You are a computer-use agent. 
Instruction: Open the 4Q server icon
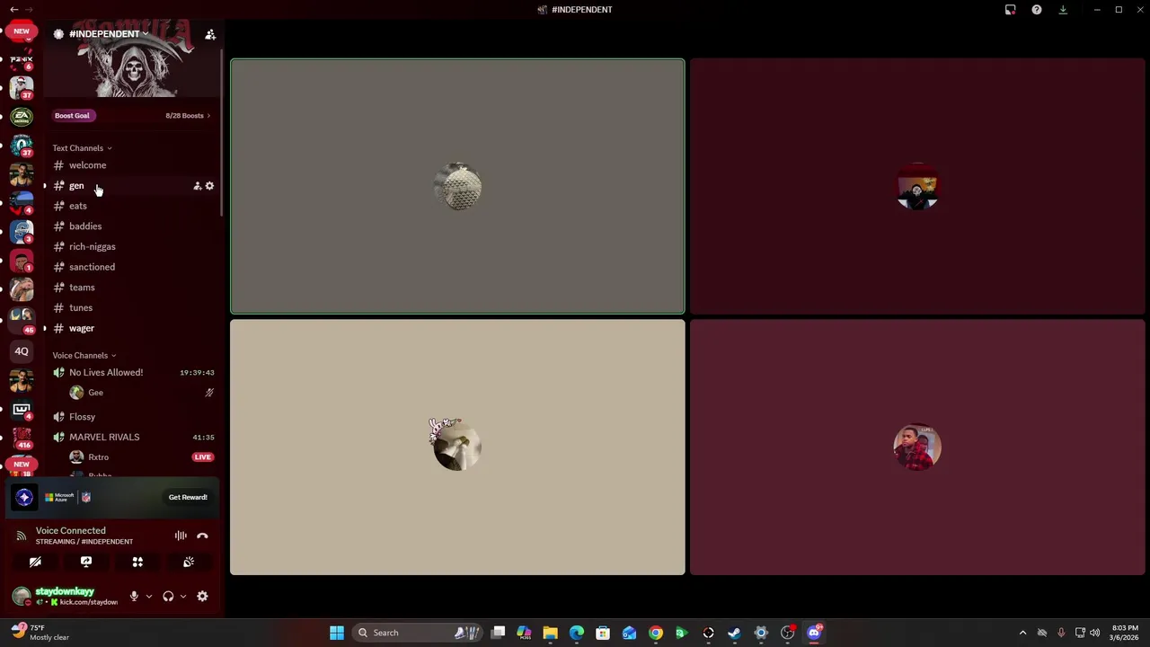[x=22, y=351]
